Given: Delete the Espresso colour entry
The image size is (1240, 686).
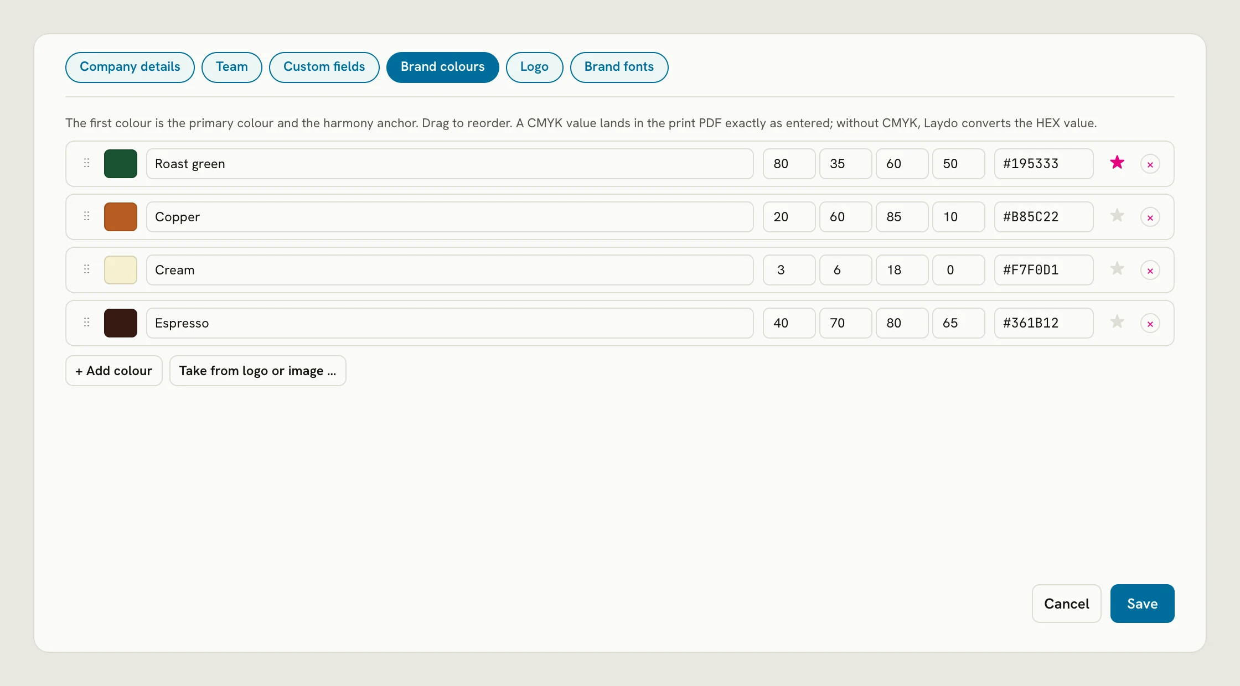Looking at the screenshot, I should [1150, 324].
